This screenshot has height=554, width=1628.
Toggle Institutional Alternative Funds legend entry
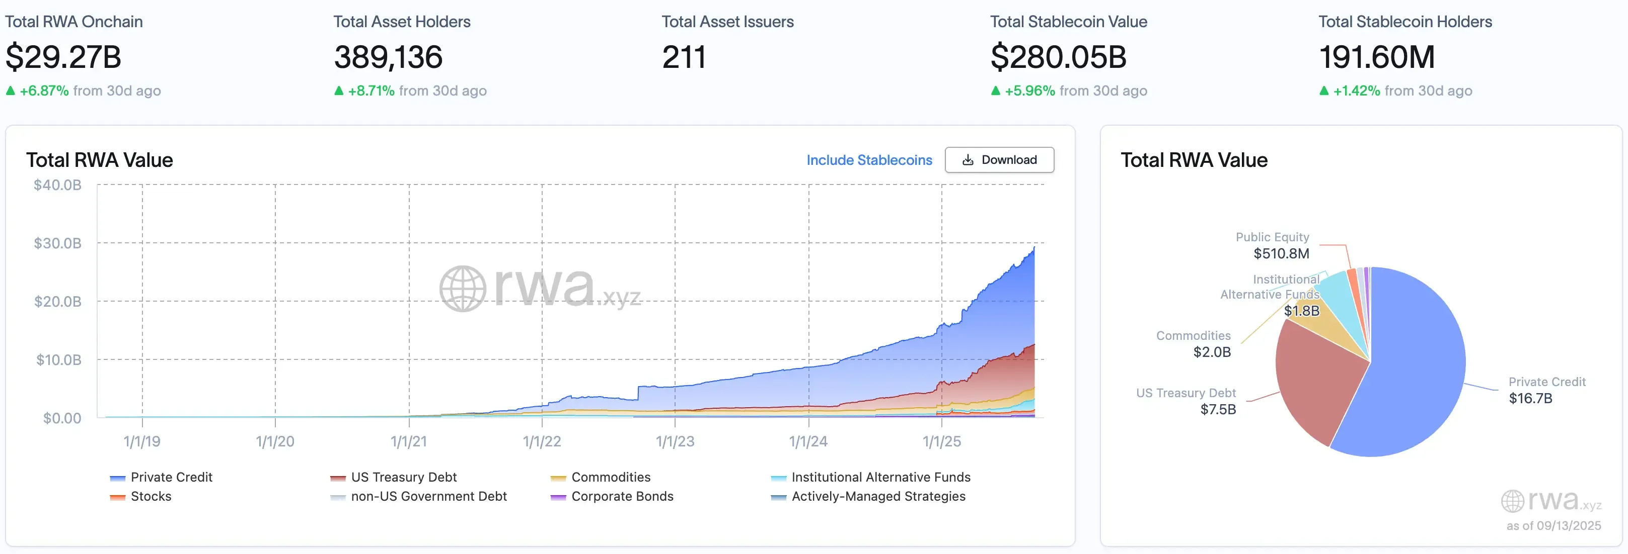880,478
